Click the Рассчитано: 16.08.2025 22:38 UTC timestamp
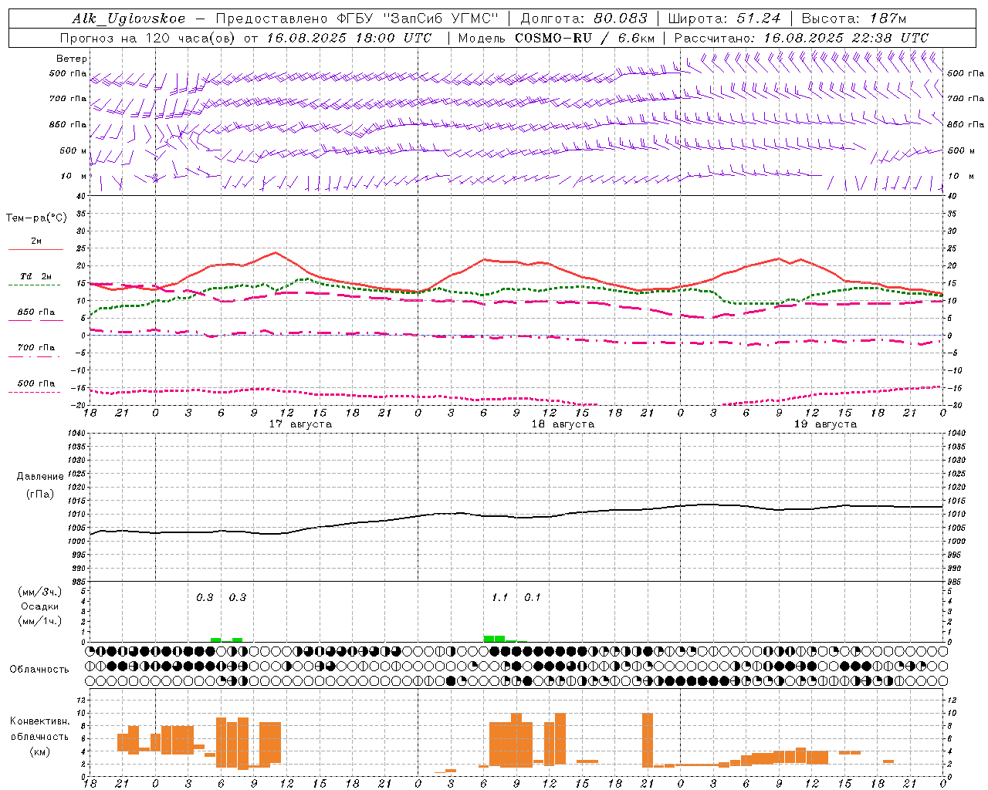Image resolution: width=988 pixels, height=790 pixels. point(801,38)
